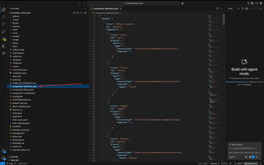Screen dimensions: 264x165
Task: Open the Extensions view
Action: [x=4, y=39]
